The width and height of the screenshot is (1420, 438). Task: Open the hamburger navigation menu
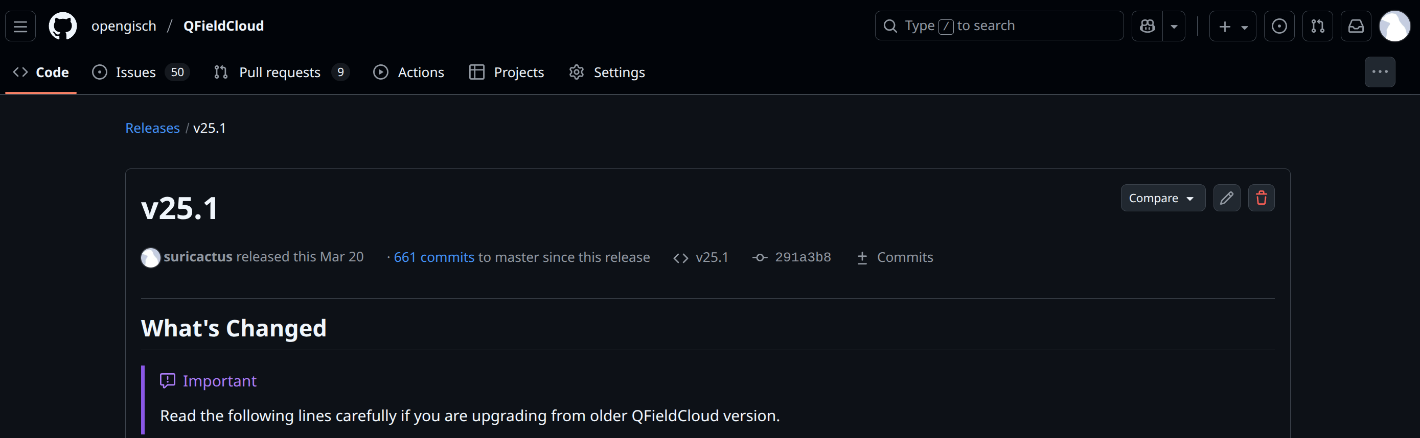20,26
